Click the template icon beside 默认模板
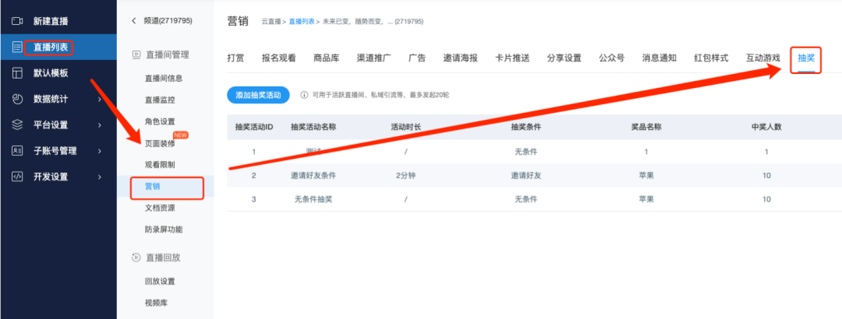Screen dimensions: 842x319 (16, 73)
